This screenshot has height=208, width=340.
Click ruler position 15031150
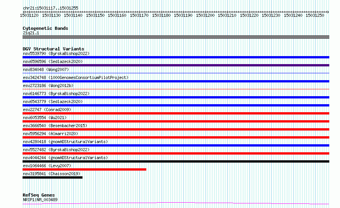pos(95,15)
